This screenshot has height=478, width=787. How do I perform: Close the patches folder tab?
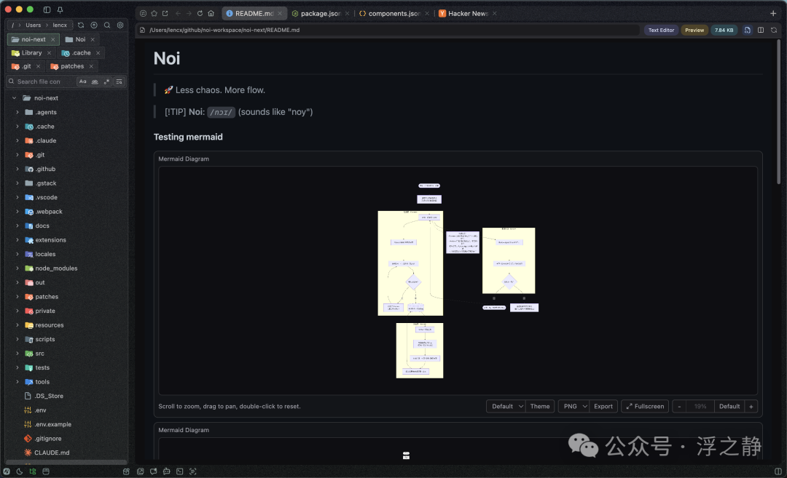tap(91, 66)
